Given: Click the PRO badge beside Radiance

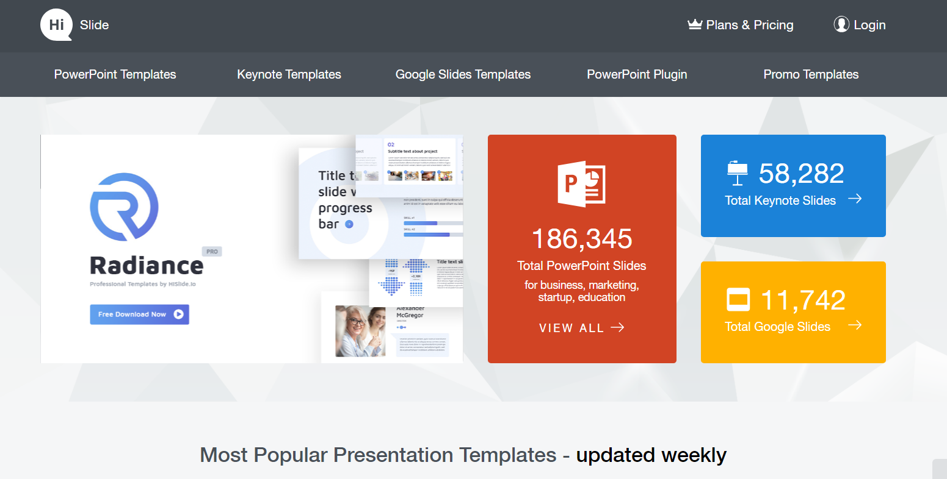Looking at the screenshot, I should (x=212, y=251).
